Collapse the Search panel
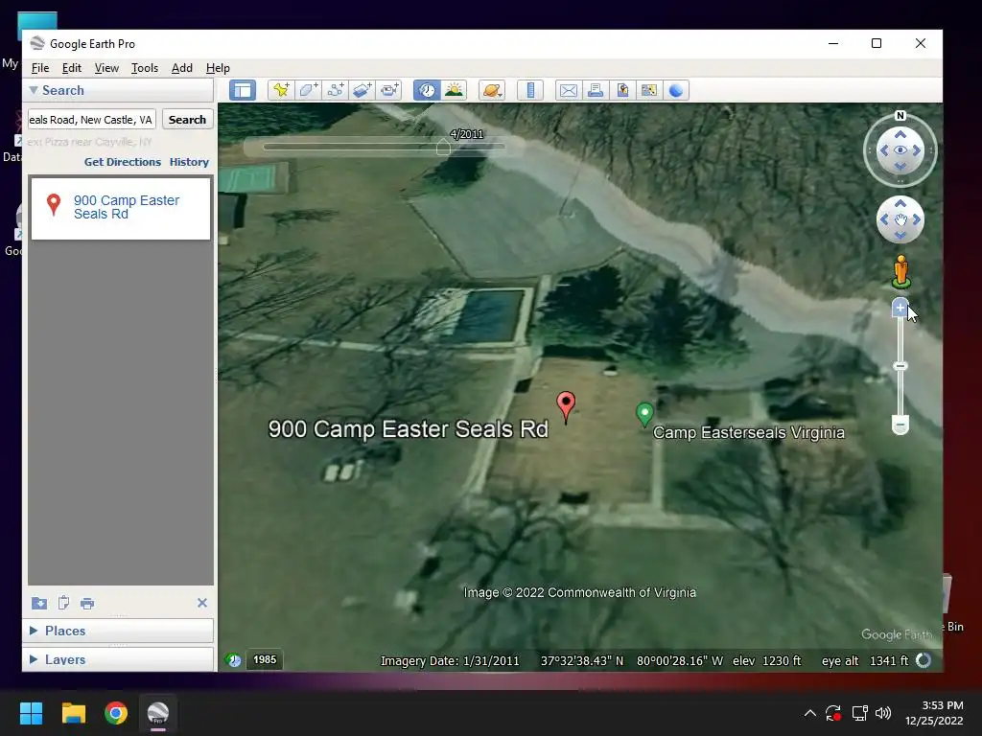Viewport: 982px width, 736px height. click(34, 90)
